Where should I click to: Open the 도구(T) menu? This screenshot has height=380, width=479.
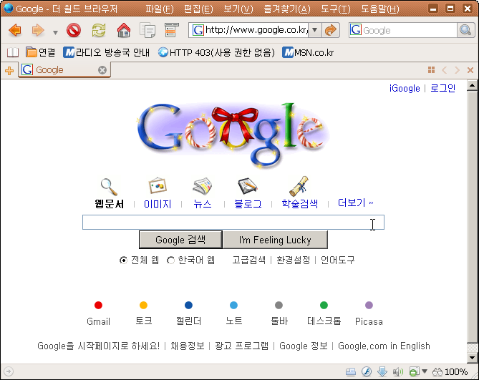click(335, 9)
